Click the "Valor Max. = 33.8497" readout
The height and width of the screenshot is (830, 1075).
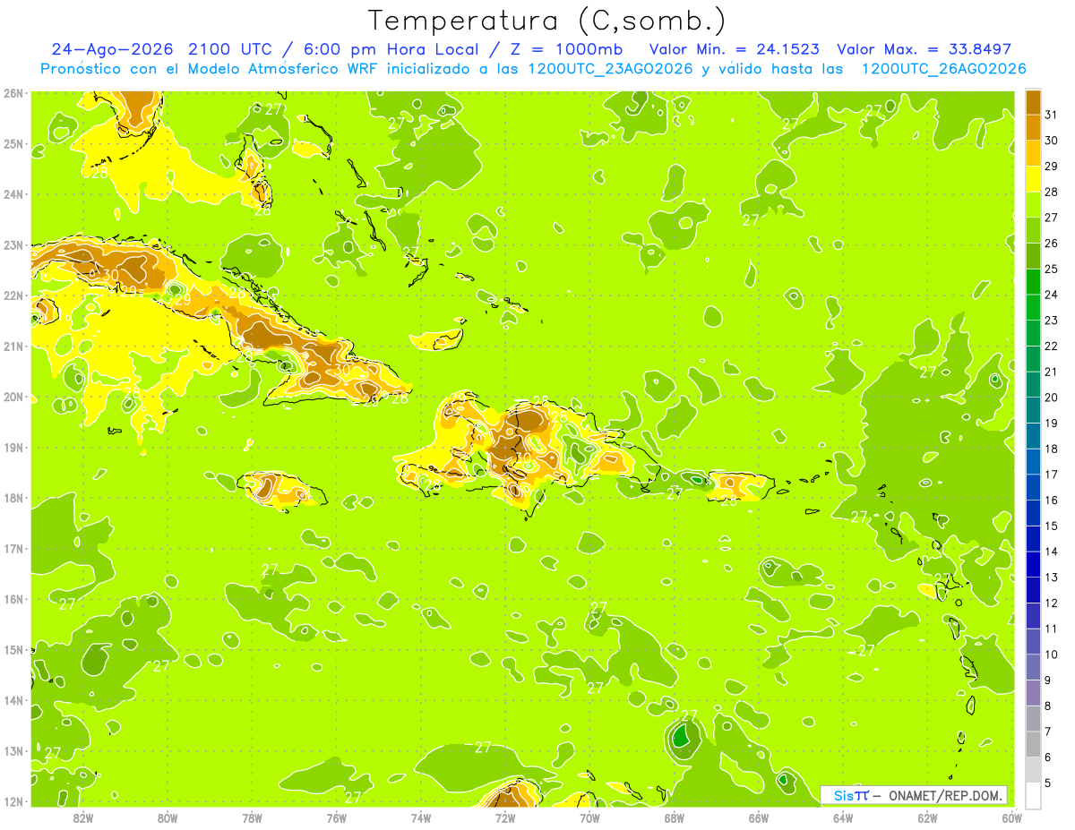(x=924, y=49)
